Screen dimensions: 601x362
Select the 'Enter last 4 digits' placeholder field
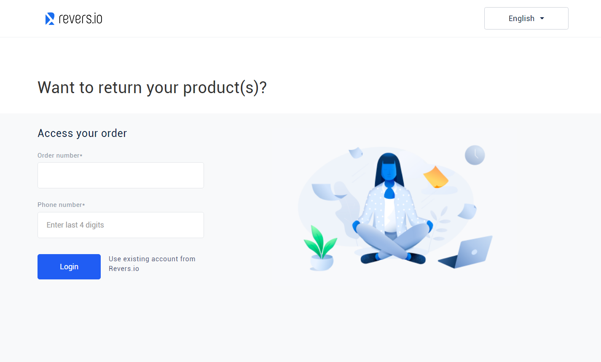121,225
